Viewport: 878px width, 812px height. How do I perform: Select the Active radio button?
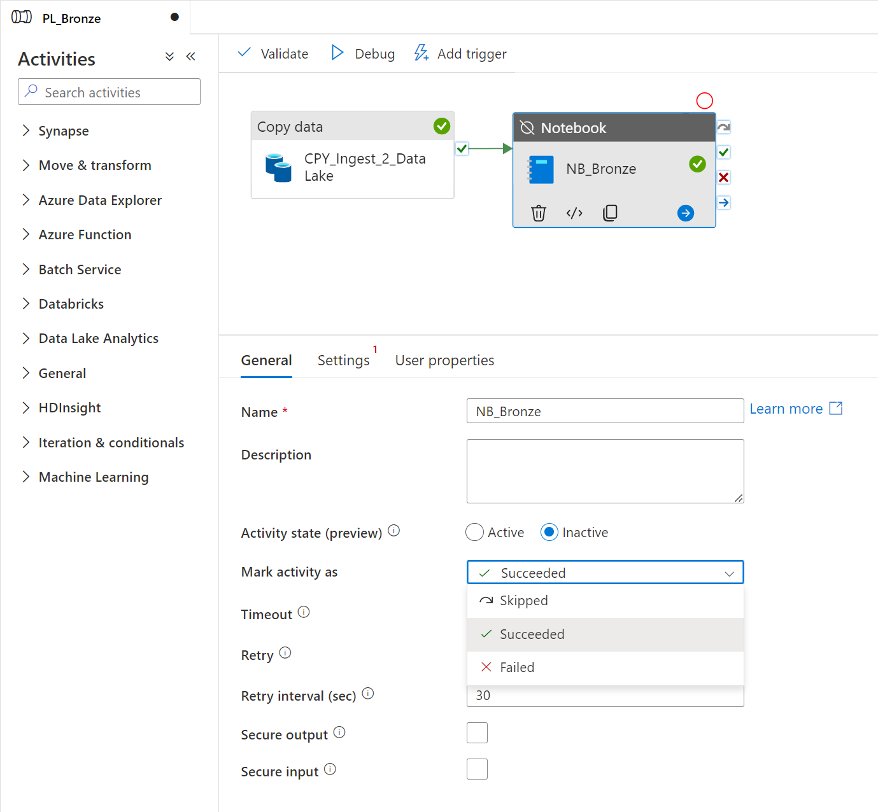(x=475, y=532)
